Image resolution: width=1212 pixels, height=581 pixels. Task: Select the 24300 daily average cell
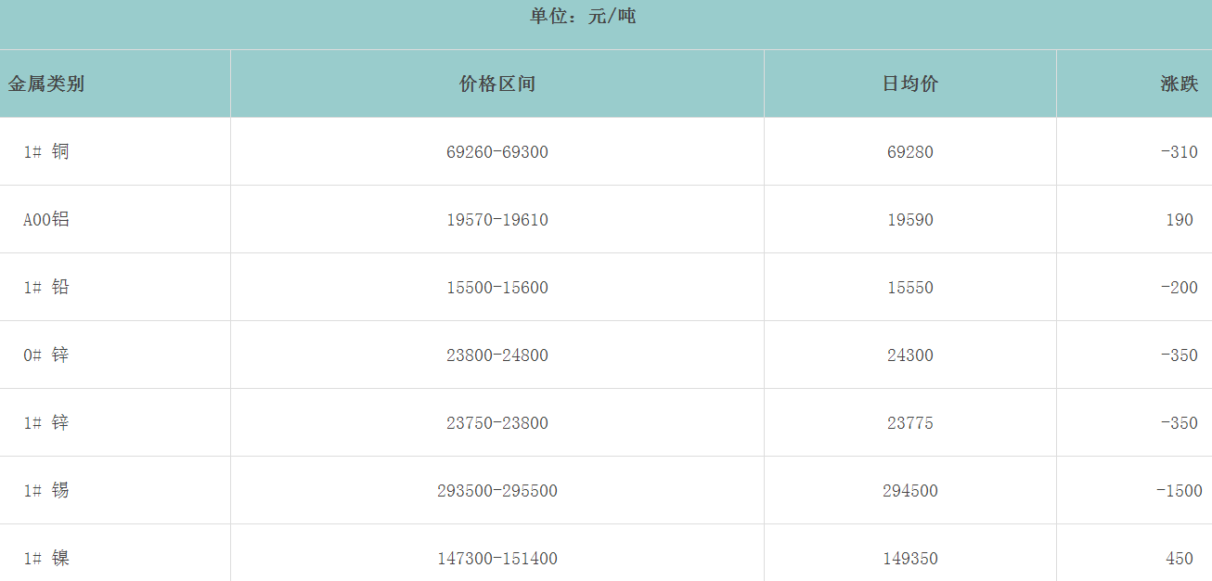click(910, 355)
